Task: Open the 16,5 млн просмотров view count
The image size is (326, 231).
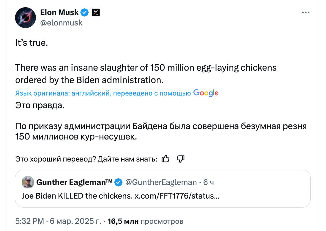Action: [145, 221]
